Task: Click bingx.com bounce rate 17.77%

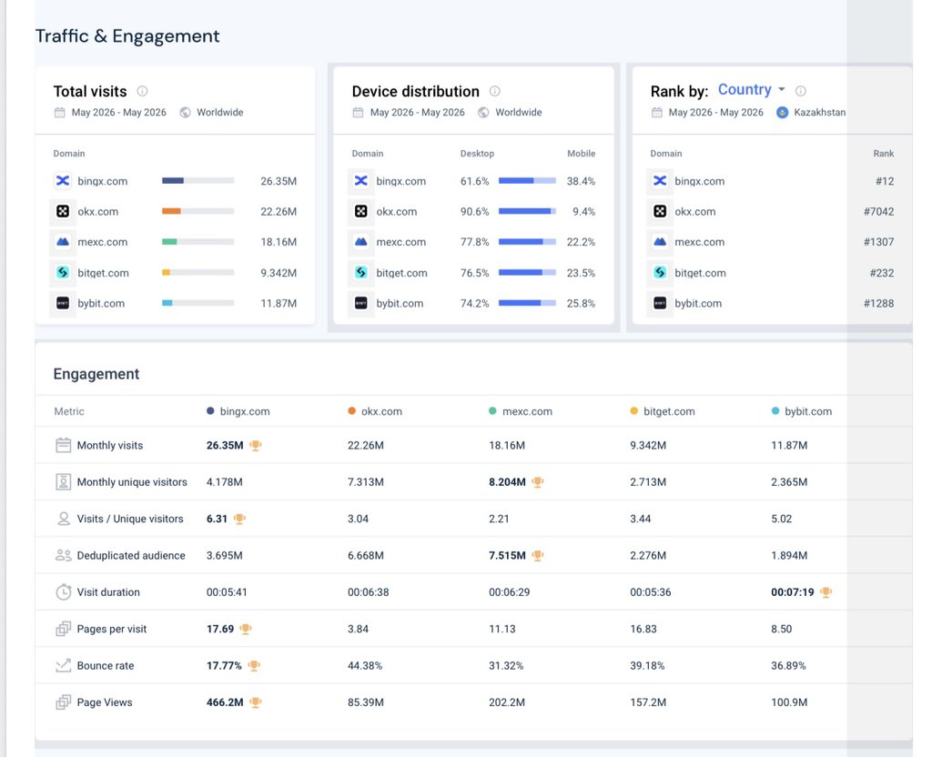Action: point(224,665)
